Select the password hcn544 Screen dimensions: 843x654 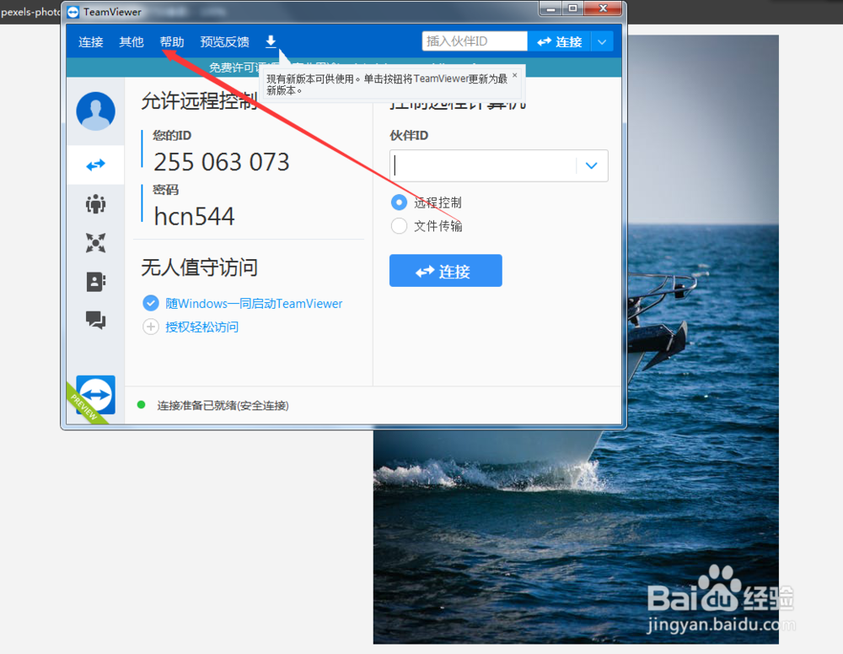194,216
